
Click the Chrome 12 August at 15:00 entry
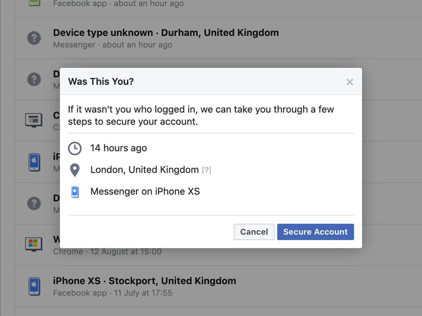coord(107,252)
